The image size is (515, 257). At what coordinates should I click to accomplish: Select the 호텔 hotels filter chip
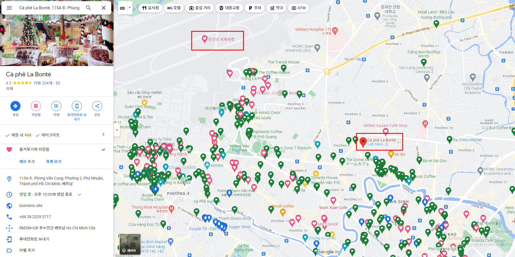click(174, 8)
